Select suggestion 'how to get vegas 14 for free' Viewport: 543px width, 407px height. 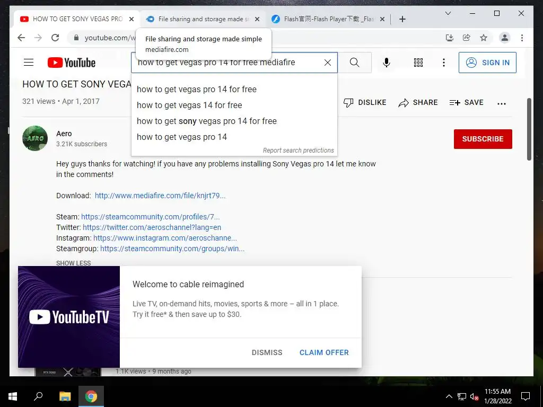coord(234,105)
